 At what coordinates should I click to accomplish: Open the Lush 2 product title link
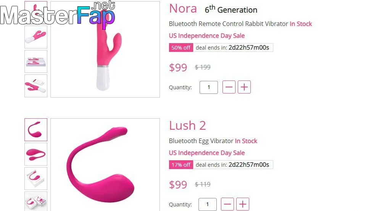(x=187, y=126)
